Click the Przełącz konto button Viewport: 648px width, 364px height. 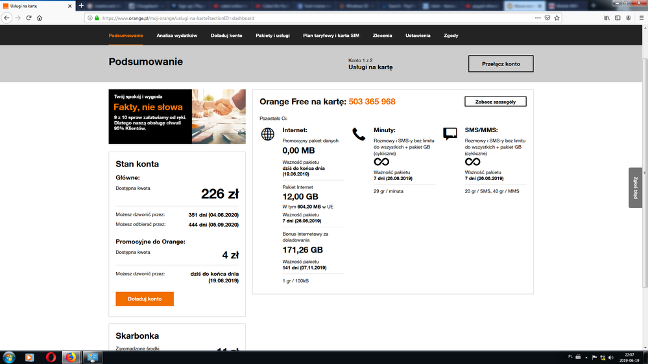tap(501, 63)
